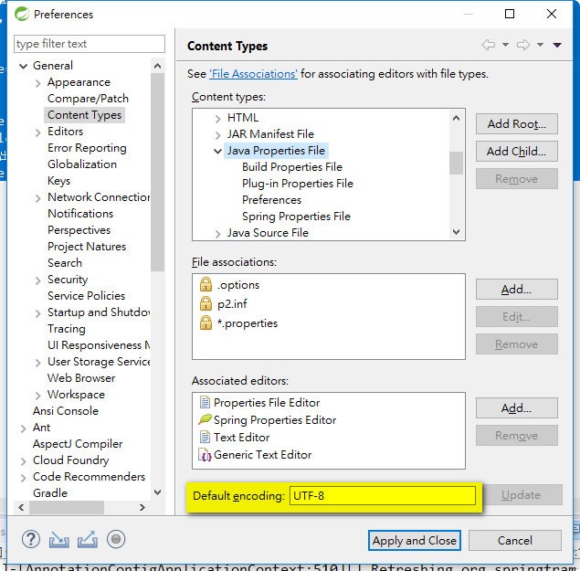Select Web Browser preference page
The height and width of the screenshot is (571, 580).
pos(81,378)
